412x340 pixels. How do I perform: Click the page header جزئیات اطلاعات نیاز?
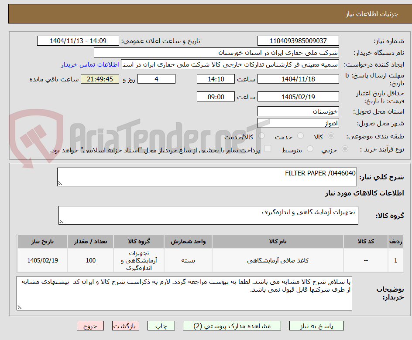(x=372, y=14)
